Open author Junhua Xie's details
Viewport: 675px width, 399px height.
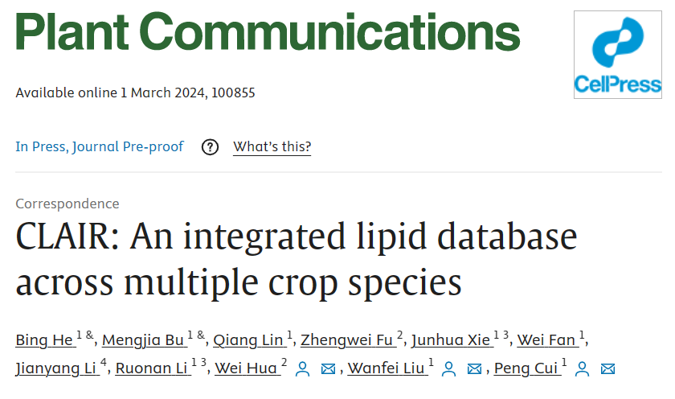[451, 340]
